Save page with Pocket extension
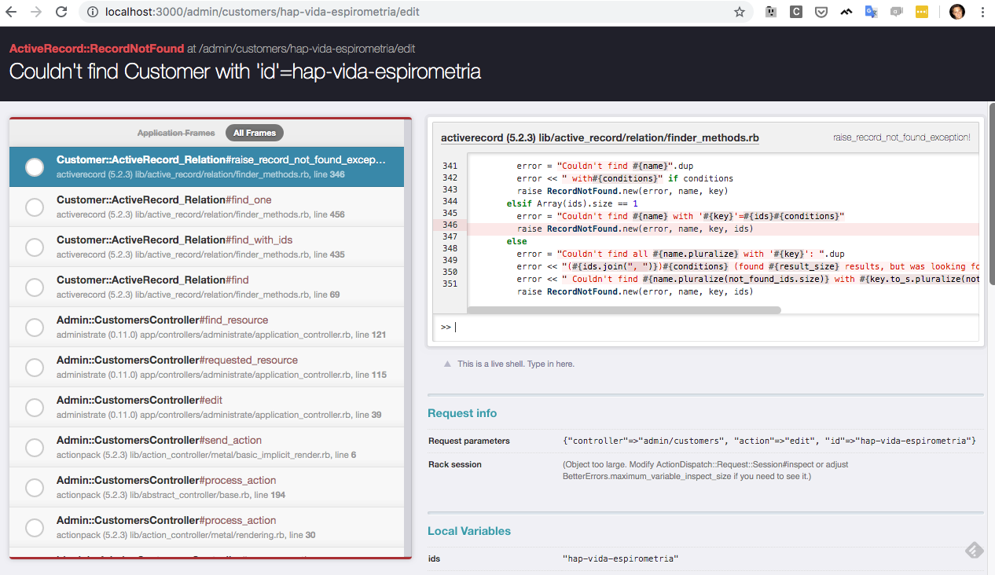This screenshot has width=995, height=575. click(x=821, y=13)
